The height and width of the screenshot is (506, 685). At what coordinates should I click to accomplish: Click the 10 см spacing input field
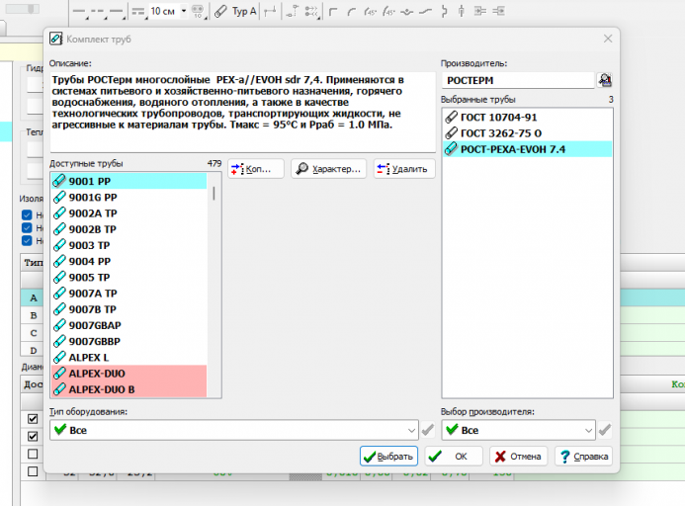click(164, 11)
